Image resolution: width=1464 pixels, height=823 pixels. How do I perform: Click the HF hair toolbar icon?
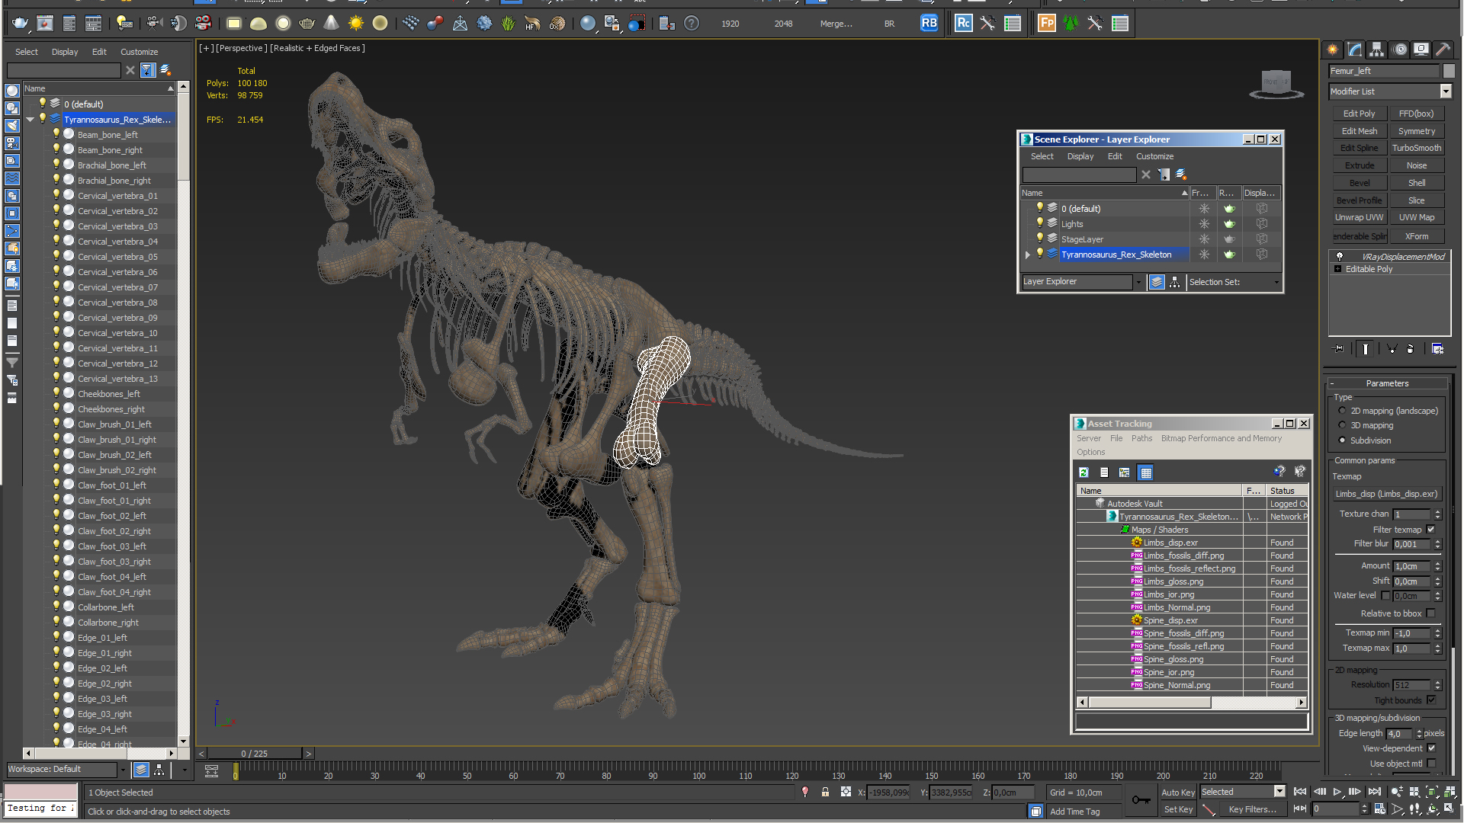point(533,24)
